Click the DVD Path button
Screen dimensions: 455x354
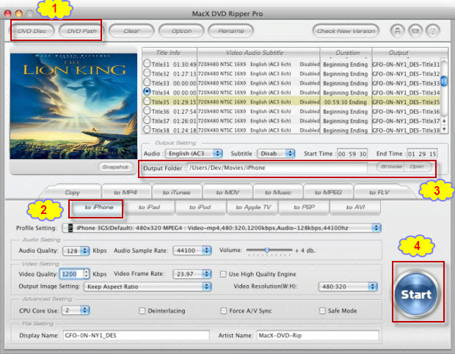[x=81, y=31]
